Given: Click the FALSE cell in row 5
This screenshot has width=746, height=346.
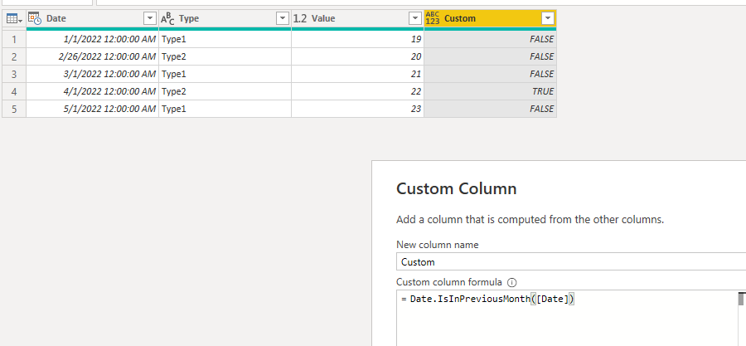Looking at the screenshot, I should [490, 109].
